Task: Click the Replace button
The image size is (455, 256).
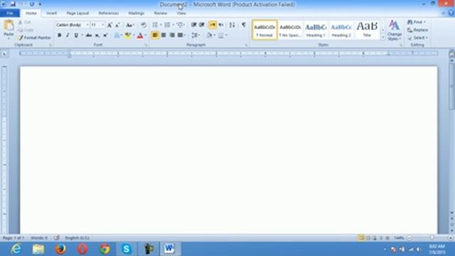Action: pos(417,30)
